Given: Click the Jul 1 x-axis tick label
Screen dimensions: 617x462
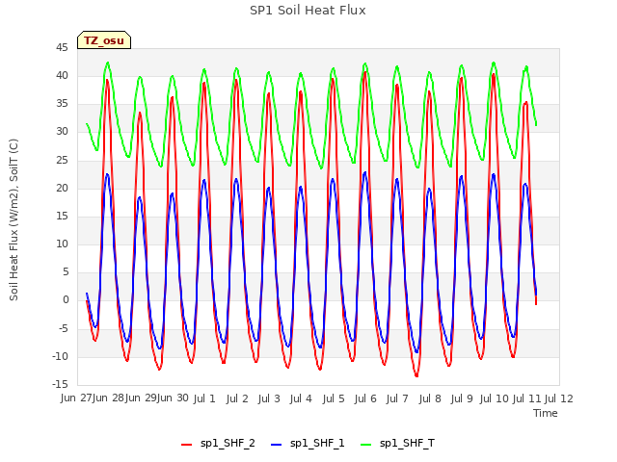Looking at the screenshot, I should point(204,398).
